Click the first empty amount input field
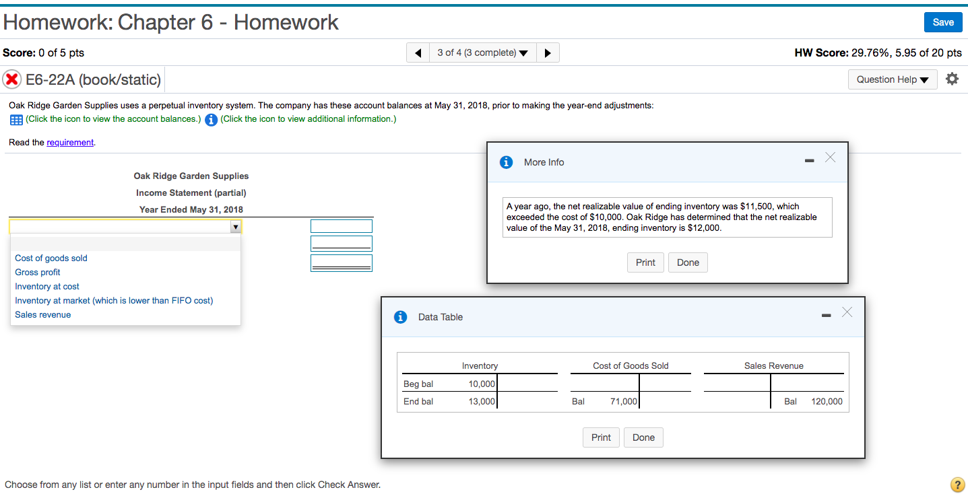The height and width of the screenshot is (494, 968). click(341, 225)
